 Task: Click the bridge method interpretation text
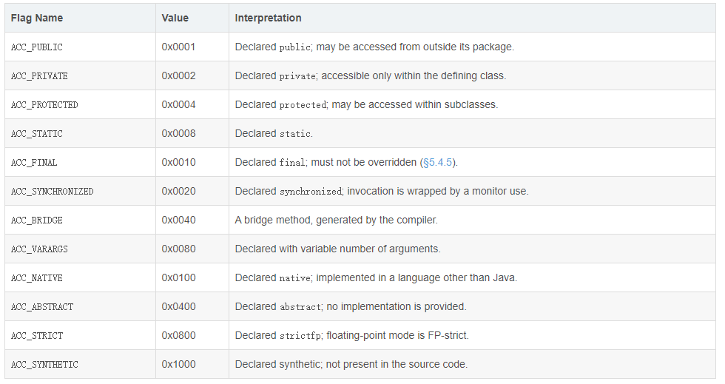coord(336,220)
